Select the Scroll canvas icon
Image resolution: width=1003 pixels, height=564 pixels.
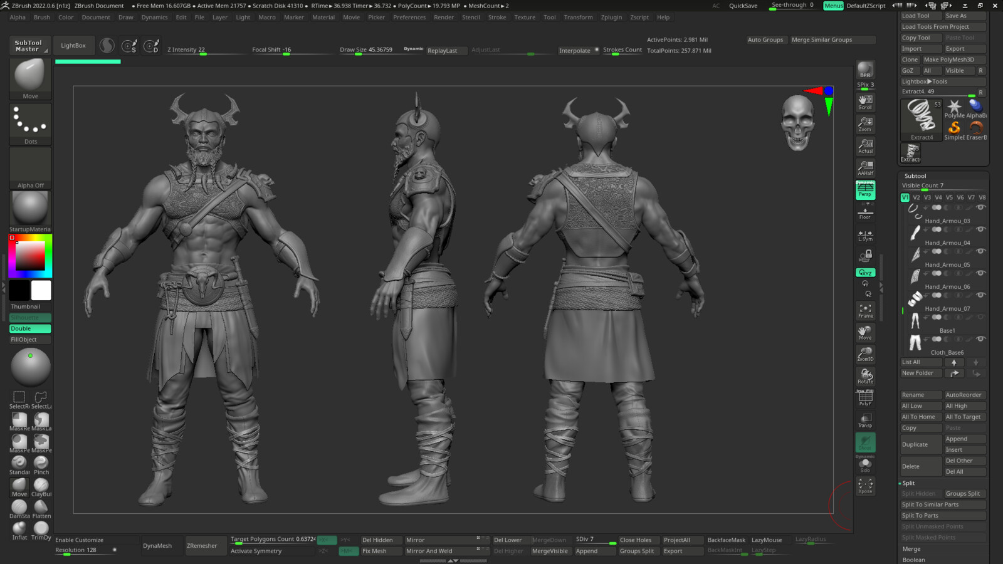tap(865, 102)
